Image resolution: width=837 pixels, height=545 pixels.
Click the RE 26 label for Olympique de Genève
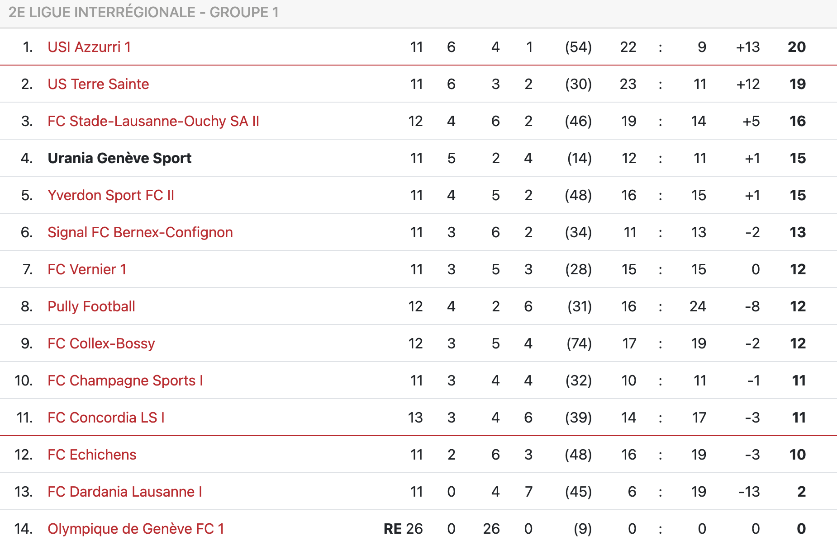[403, 529]
